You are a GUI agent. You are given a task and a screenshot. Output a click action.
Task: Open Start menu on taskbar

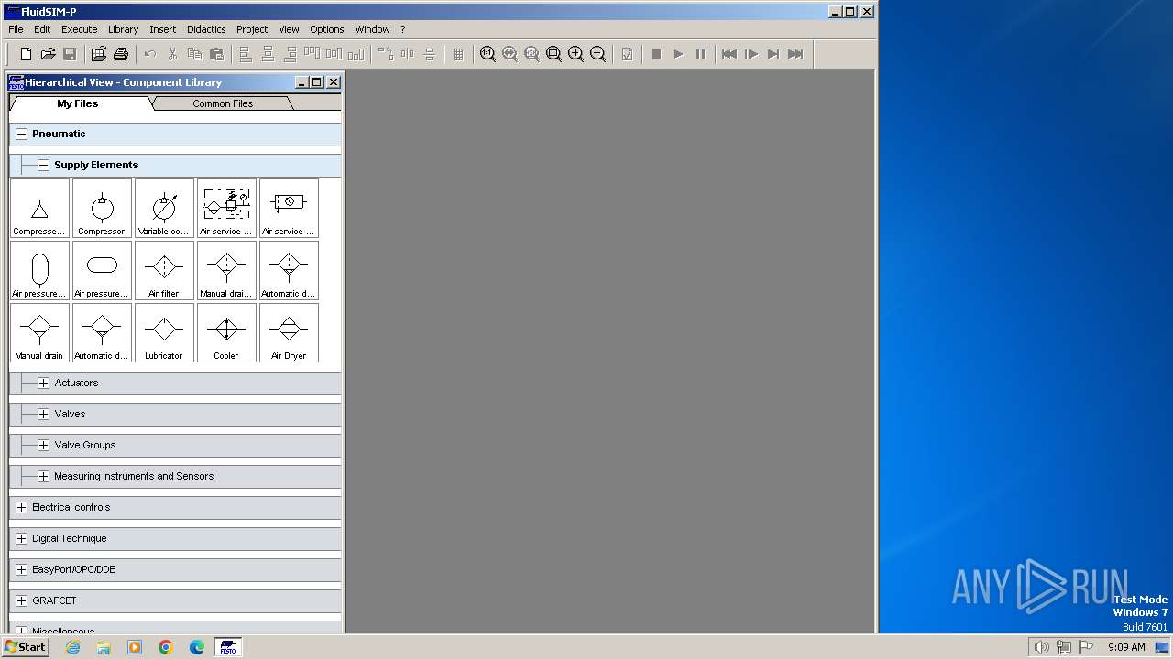point(25,647)
